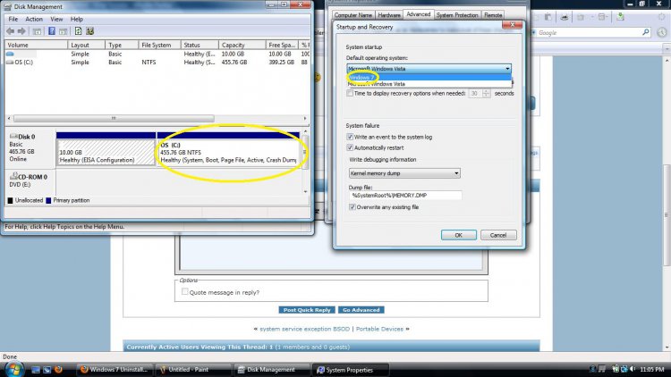Click the Print icon in the browser toolbar

click(x=565, y=18)
